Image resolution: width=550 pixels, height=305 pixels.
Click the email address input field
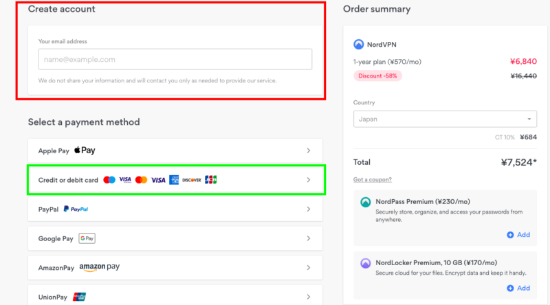pos(175,59)
